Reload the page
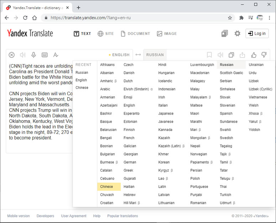Screen dimensions: 276x223 tap(25, 18)
